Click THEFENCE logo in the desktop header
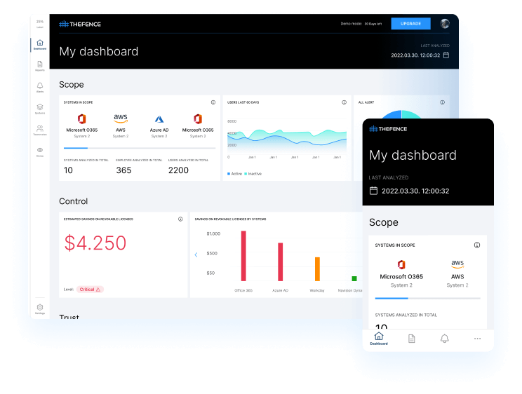This screenshot has height=394, width=522. point(80,24)
